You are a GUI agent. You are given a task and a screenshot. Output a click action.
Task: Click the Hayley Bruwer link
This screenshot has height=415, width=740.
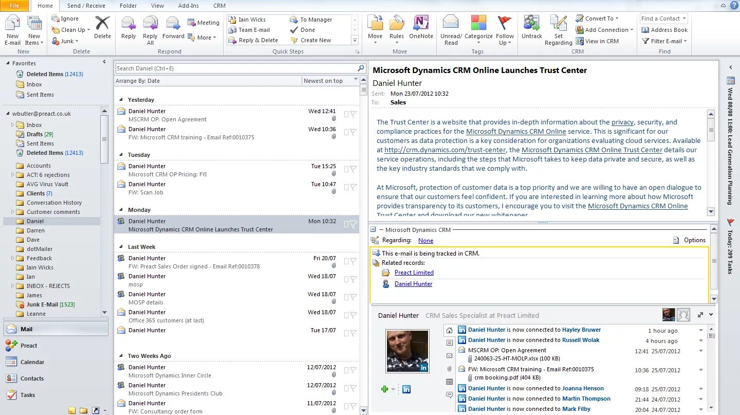tap(581, 330)
